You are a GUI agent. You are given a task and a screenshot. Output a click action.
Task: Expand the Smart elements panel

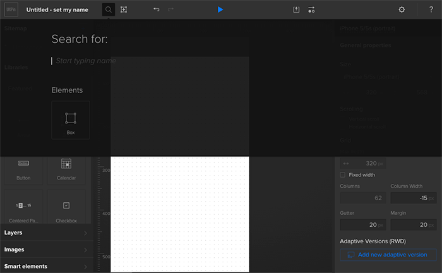(45, 266)
